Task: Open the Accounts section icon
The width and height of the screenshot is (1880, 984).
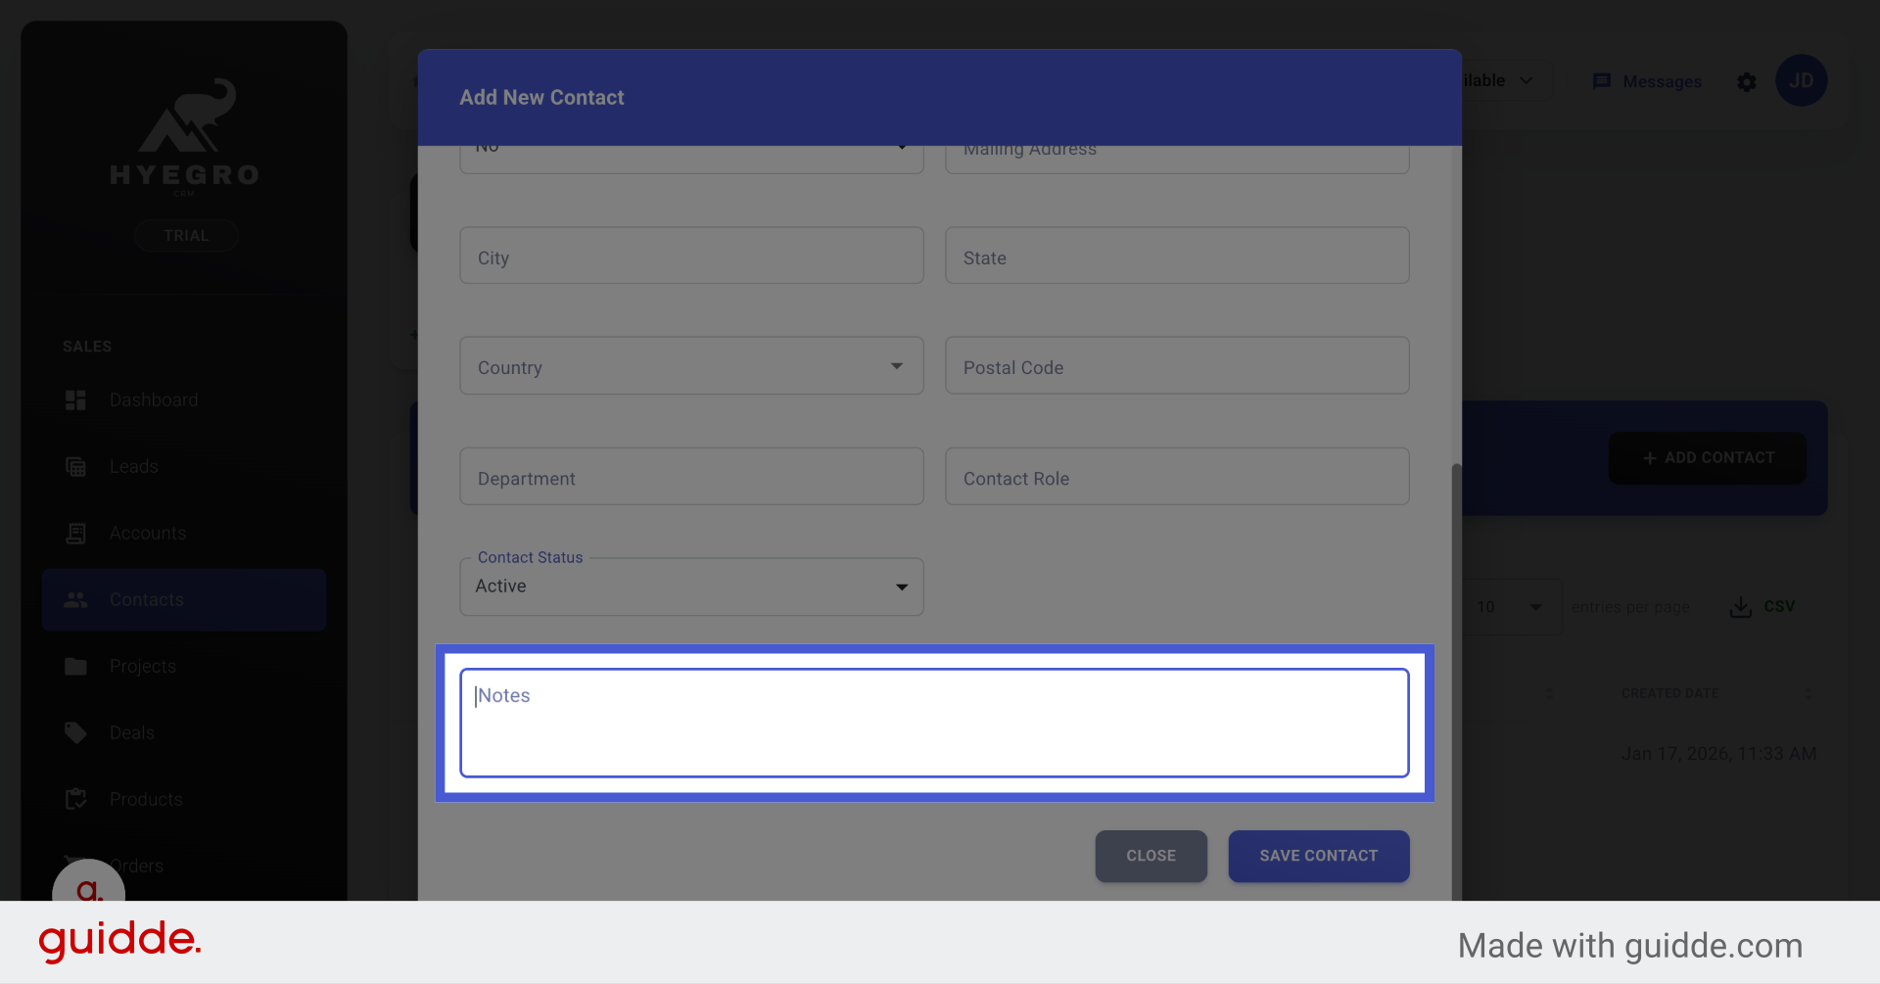Action: [76, 533]
